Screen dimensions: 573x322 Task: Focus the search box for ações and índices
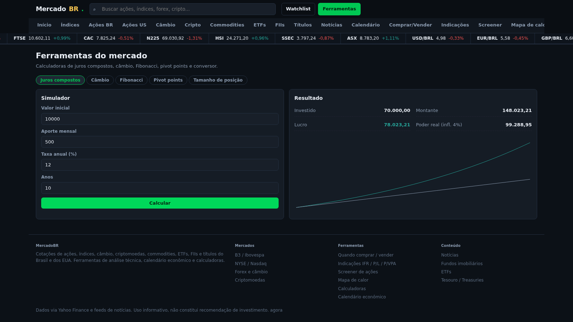pos(183,9)
